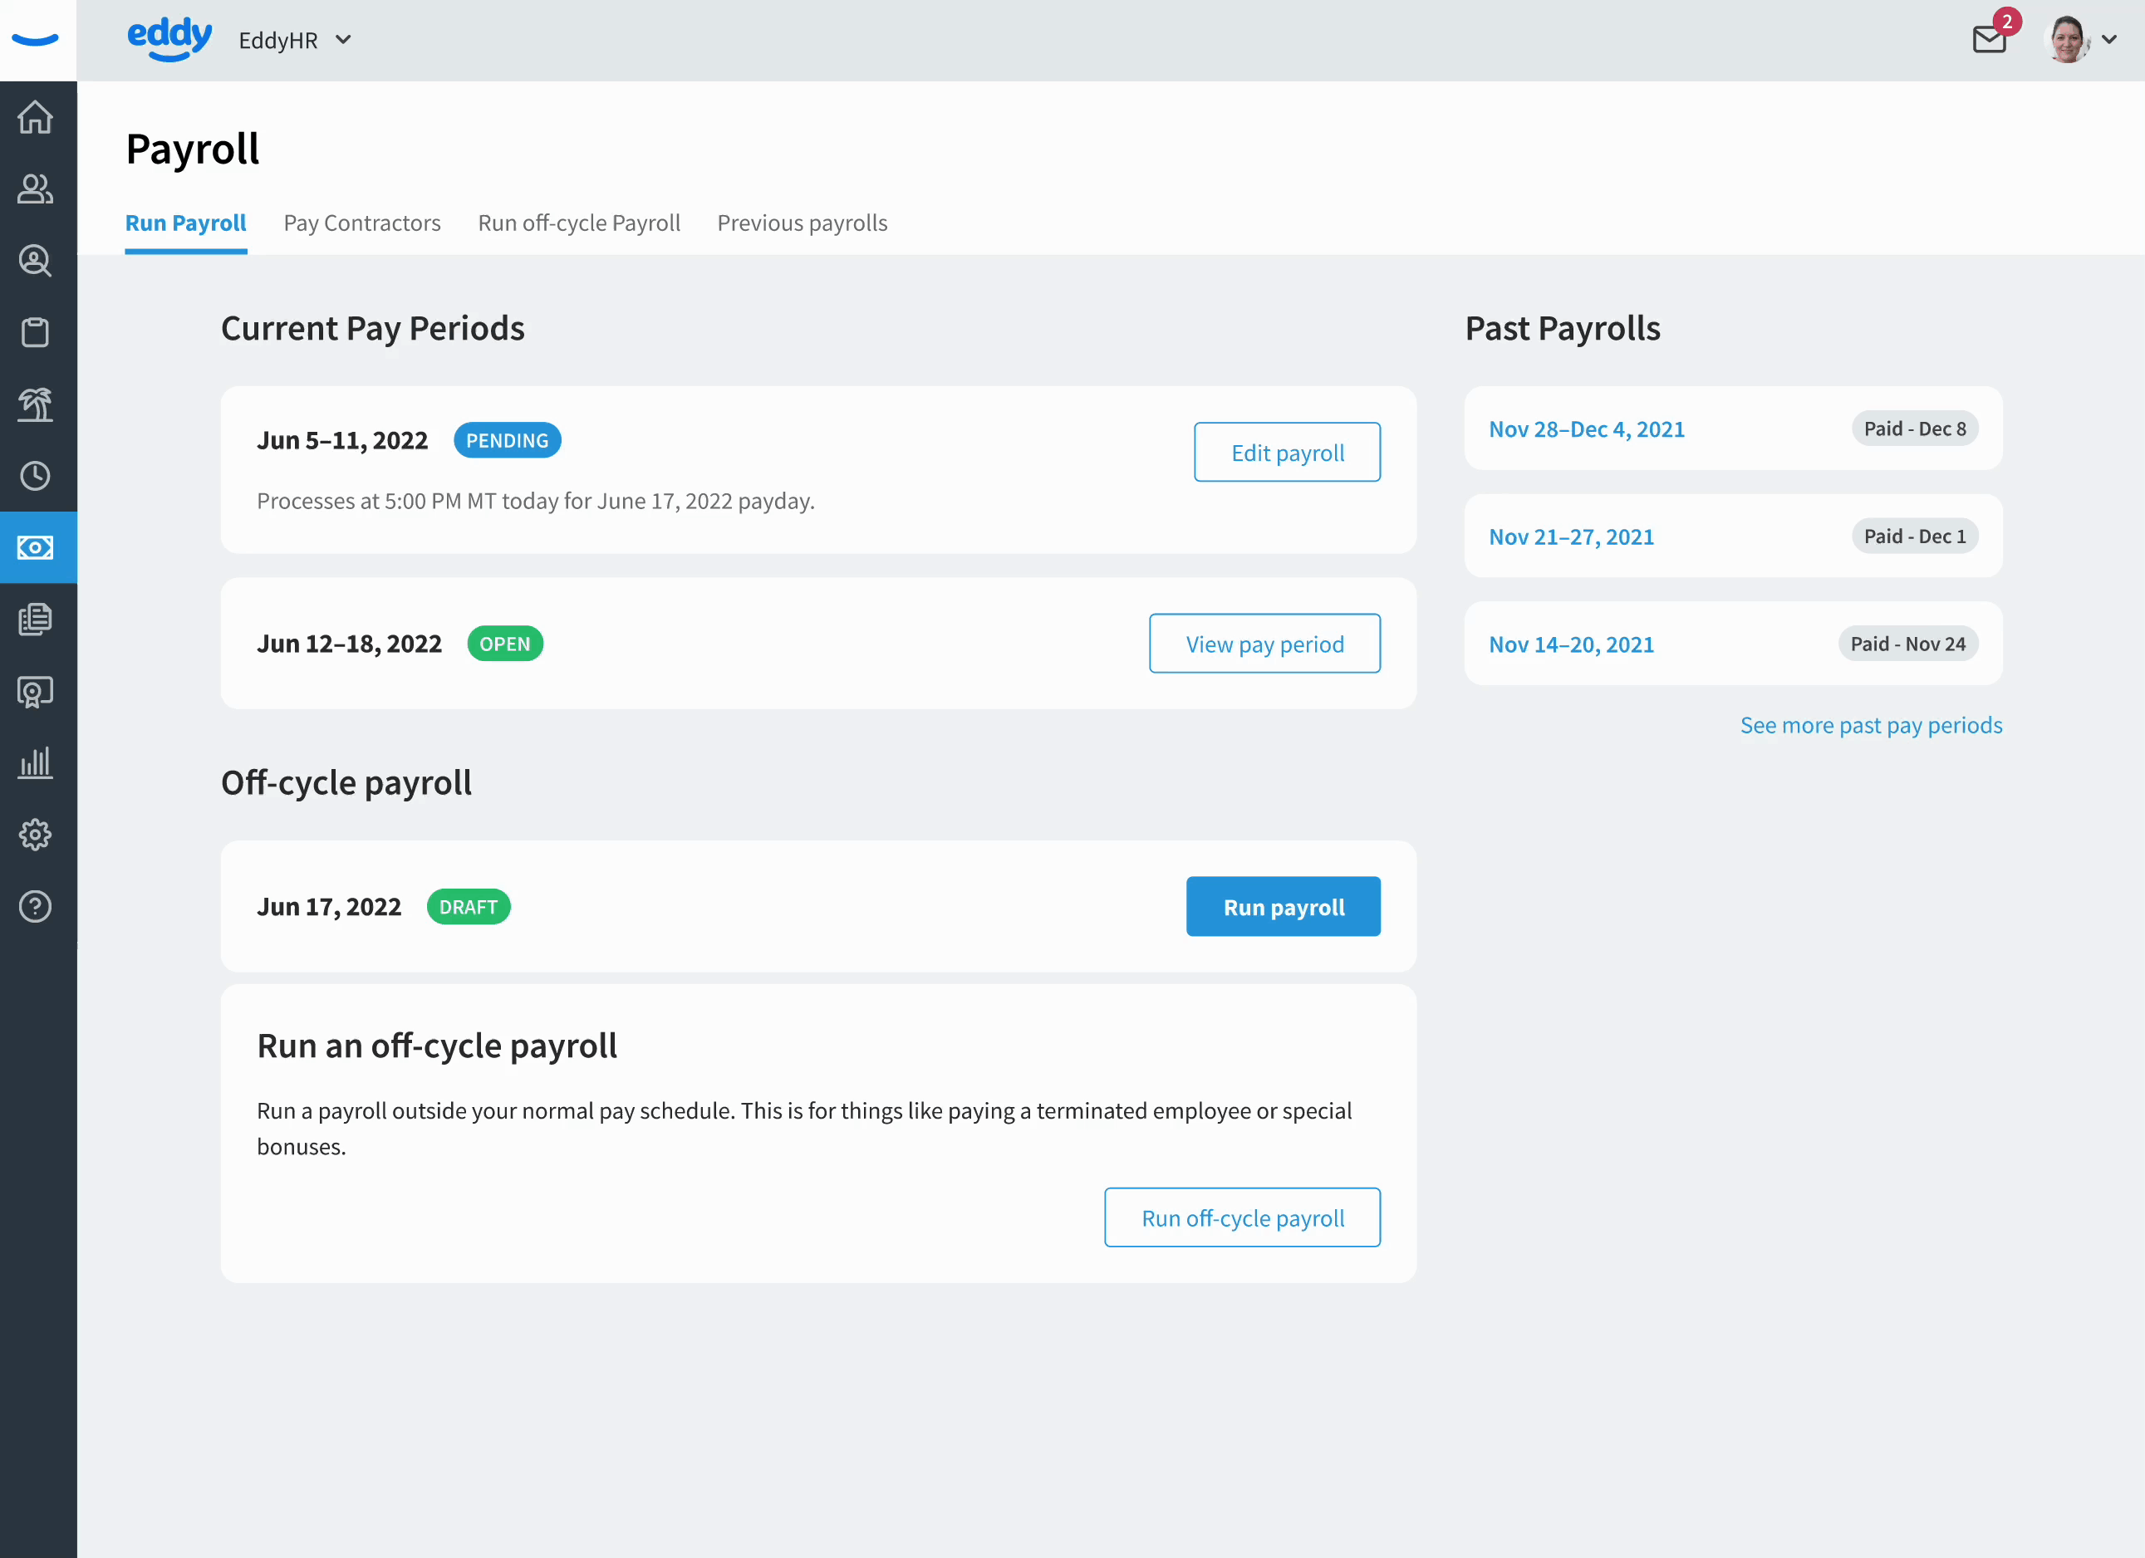Click the Edit payroll button
The image size is (2145, 1558).
tap(1286, 453)
